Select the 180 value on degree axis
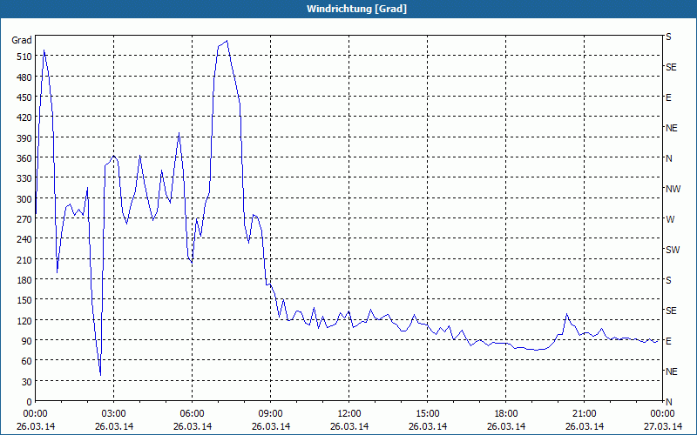The width and height of the screenshot is (697, 435). click(x=24, y=280)
